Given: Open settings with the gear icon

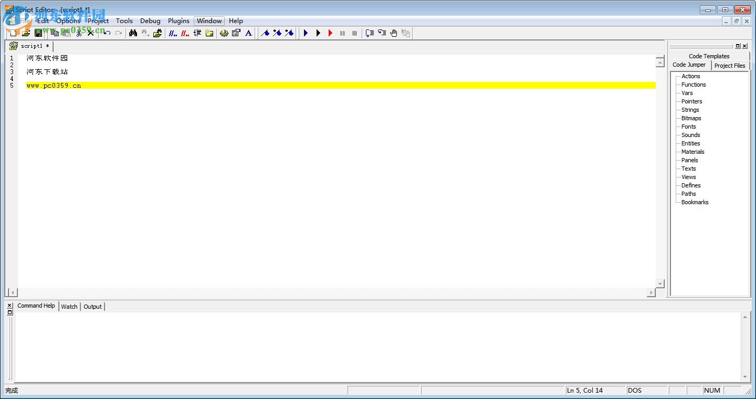Looking at the screenshot, I should click(x=224, y=33).
